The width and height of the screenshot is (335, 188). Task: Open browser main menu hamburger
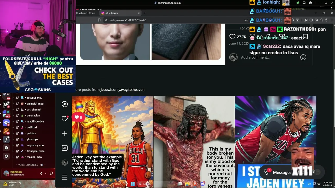[x=332, y=20]
